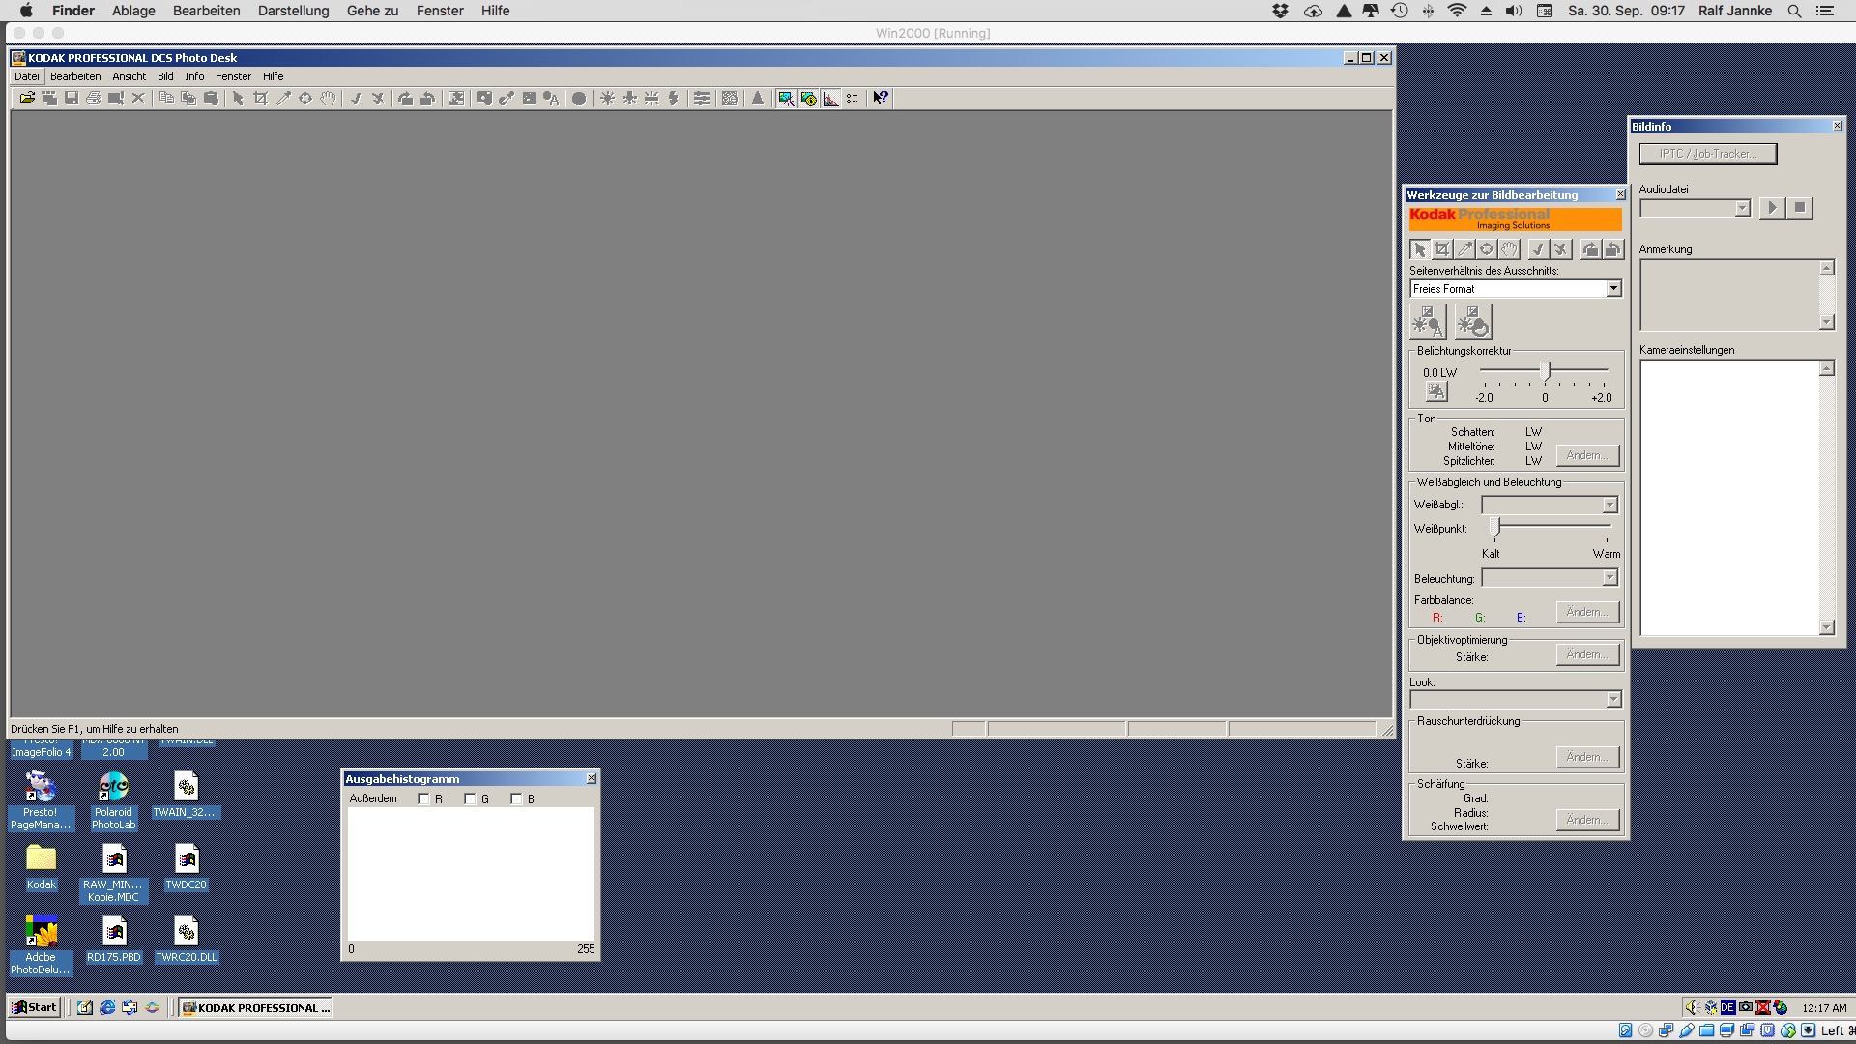Screen dimensions: 1856x1044
Task: Open the Ansicht menu
Action: pyautogui.click(x=129, y=76)
